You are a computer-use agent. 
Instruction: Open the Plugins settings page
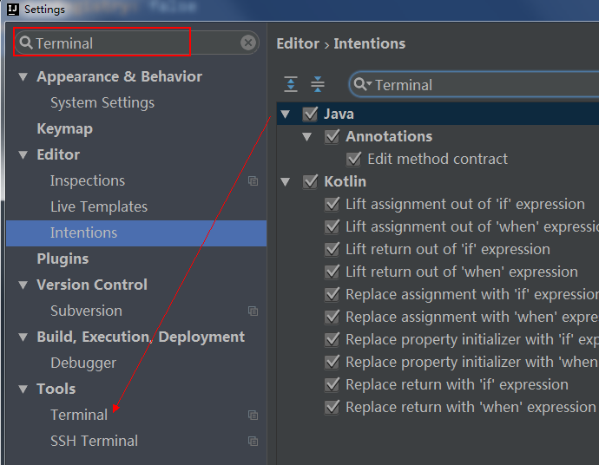(63, 259)
